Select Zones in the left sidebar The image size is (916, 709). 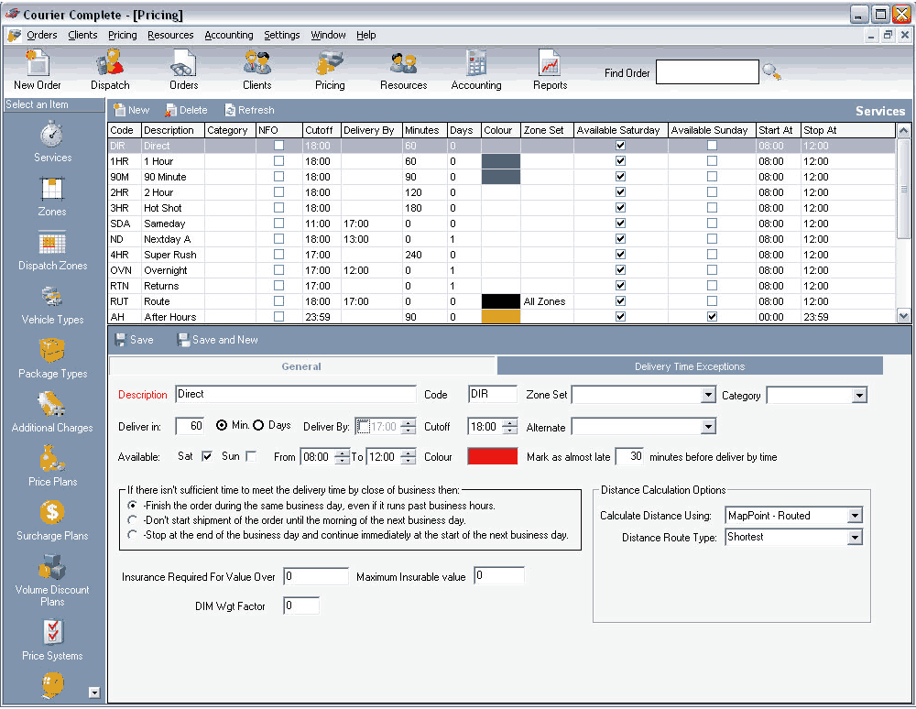tap(52, 196)
